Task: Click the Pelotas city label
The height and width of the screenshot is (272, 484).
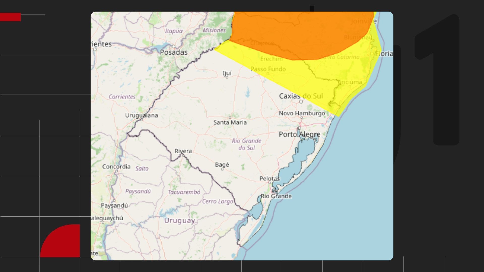Action: (x=269, y=179)
